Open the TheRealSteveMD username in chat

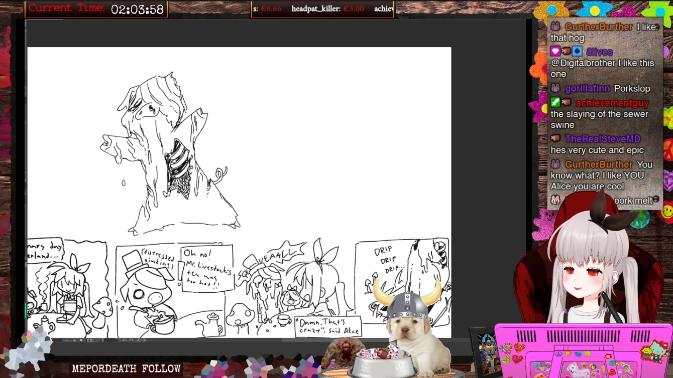tap(603, 139)
